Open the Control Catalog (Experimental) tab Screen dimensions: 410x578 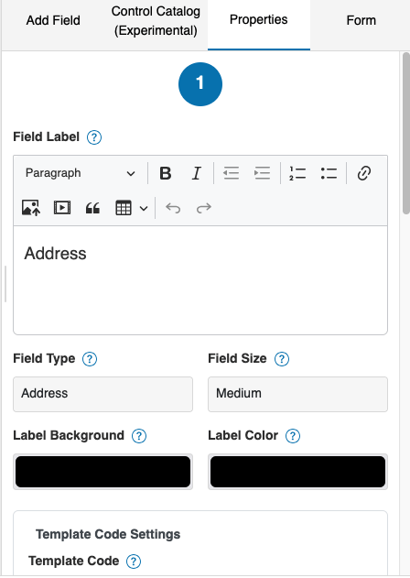tap(156, 21)
